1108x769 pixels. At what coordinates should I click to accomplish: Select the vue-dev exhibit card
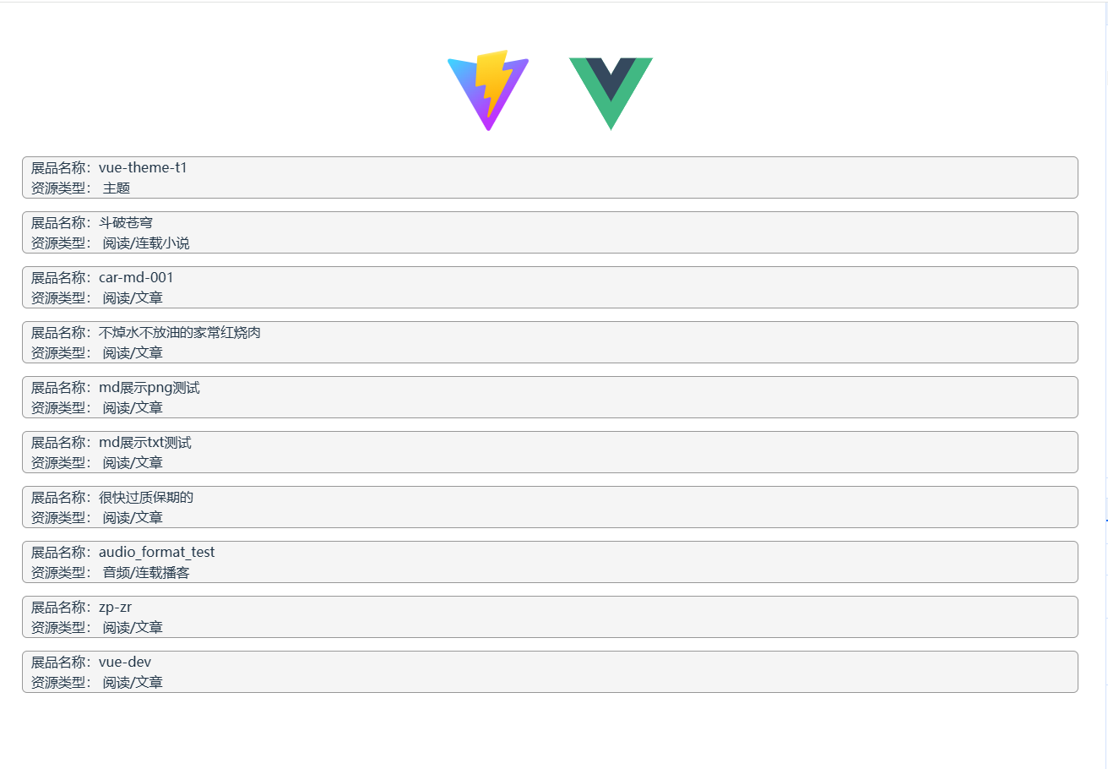550,672
